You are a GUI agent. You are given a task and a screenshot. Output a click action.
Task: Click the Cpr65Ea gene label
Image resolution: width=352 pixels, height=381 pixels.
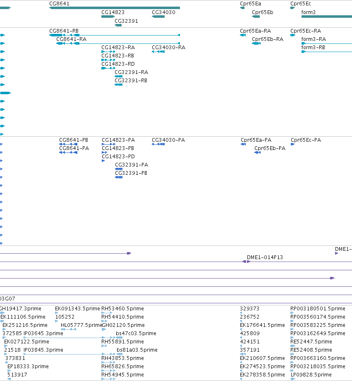click(250, 4)
